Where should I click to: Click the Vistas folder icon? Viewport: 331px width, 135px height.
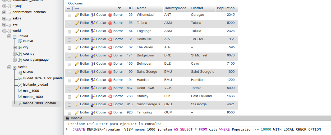tap(15, 67)
